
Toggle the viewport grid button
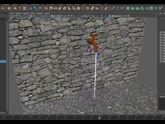pyautogui.click(x=31, y=16)
